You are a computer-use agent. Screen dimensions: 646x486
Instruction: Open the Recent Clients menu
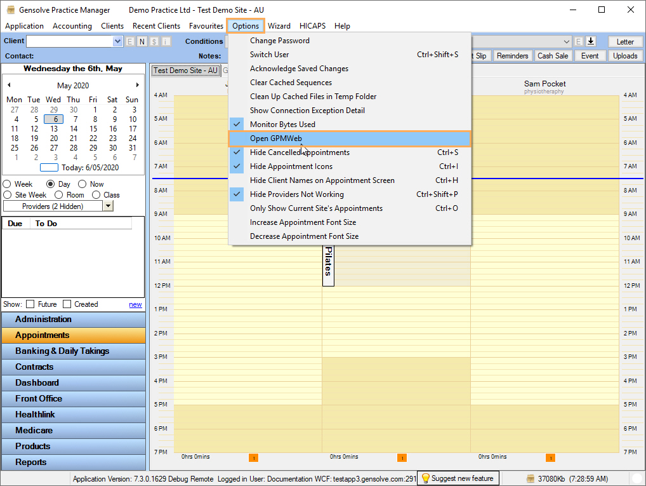pos(156,26)
